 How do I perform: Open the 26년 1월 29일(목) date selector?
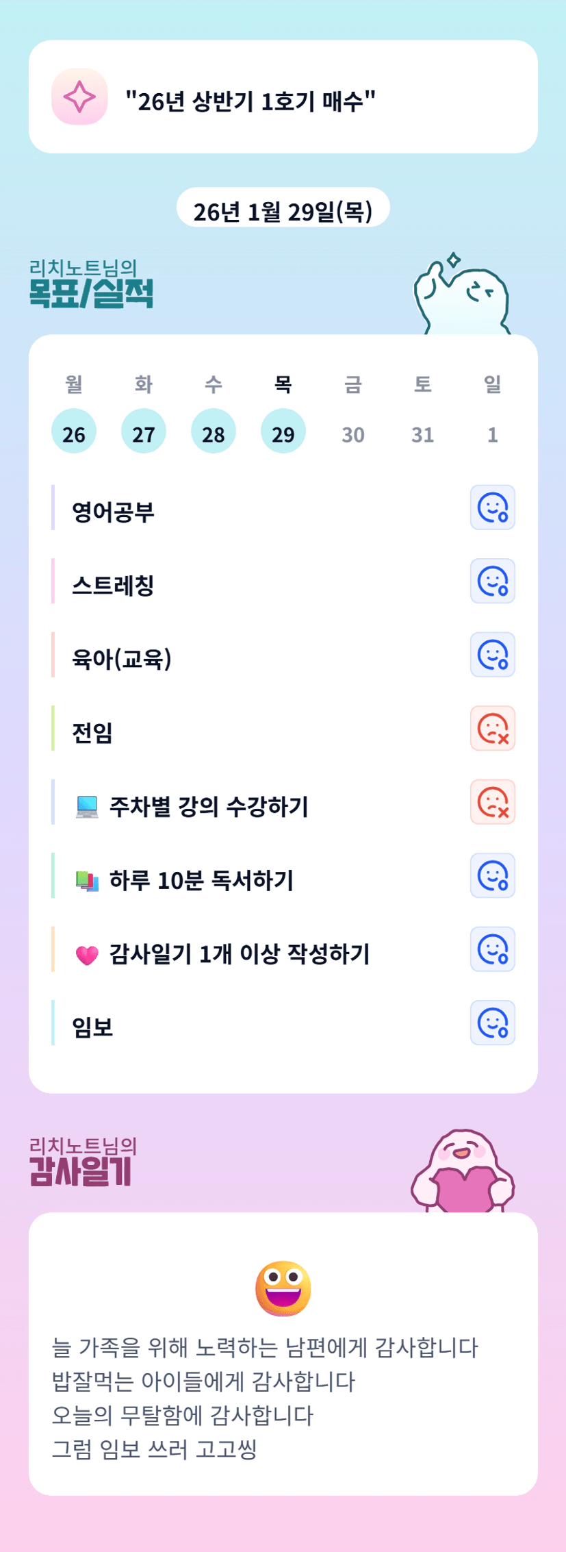[x=283, y=212]
